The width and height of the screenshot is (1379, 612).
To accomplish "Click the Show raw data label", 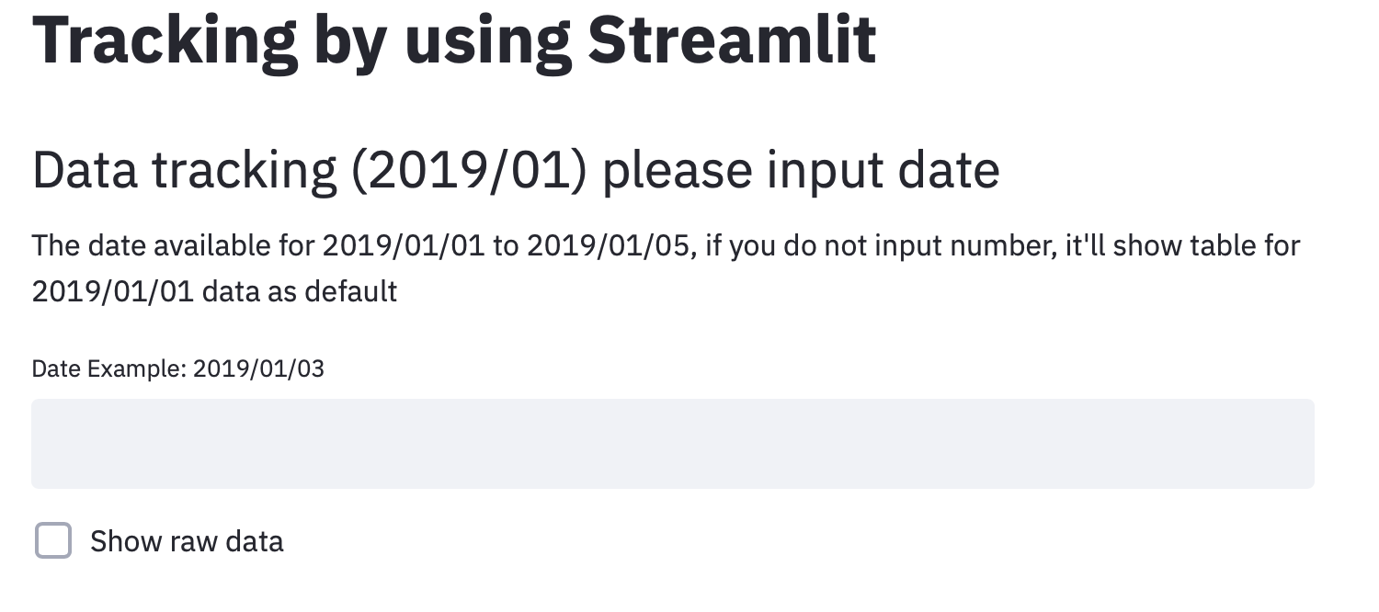I will (186, 541).
